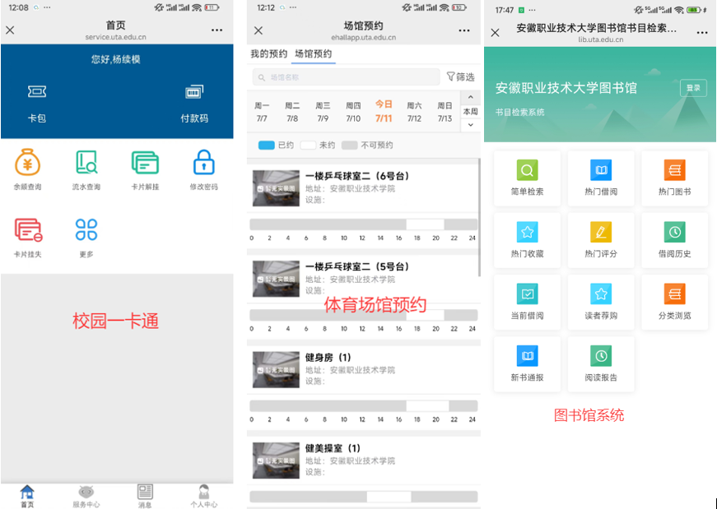717x509 pixels.
Task: Open 健美操室（1） venue thumbnail
Action: pyautogui.click(x=277, y=460)
